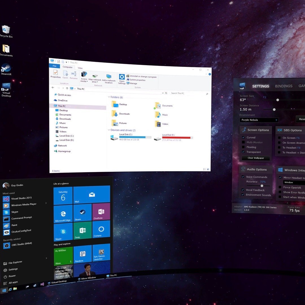
Task: Open the Mail tile in Start menu
Action: click(x=91, y=194)
